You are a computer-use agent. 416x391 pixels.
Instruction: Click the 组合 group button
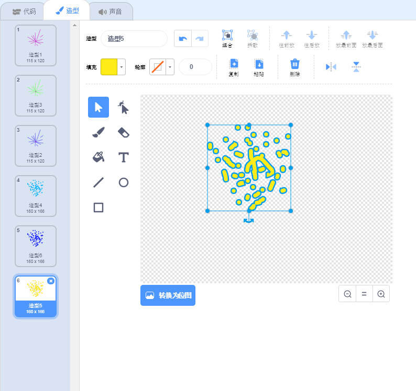click(x=227, y=38)
